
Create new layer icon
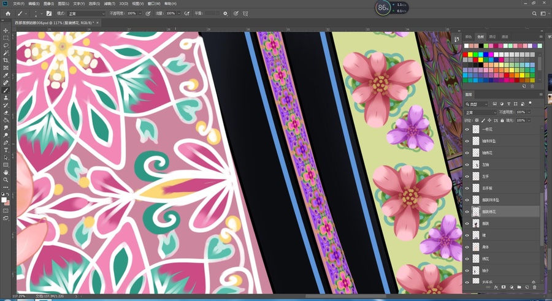point(527,288)
